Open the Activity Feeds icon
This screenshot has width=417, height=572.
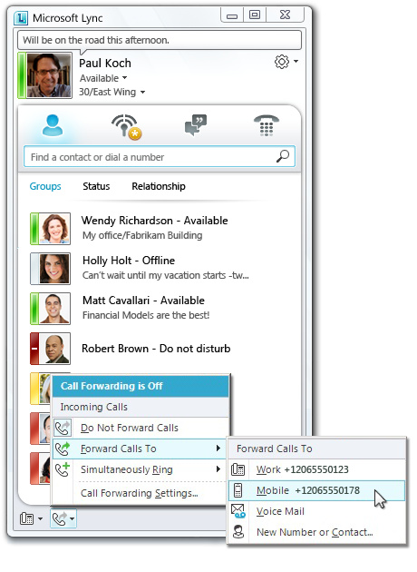pos(126,126)
